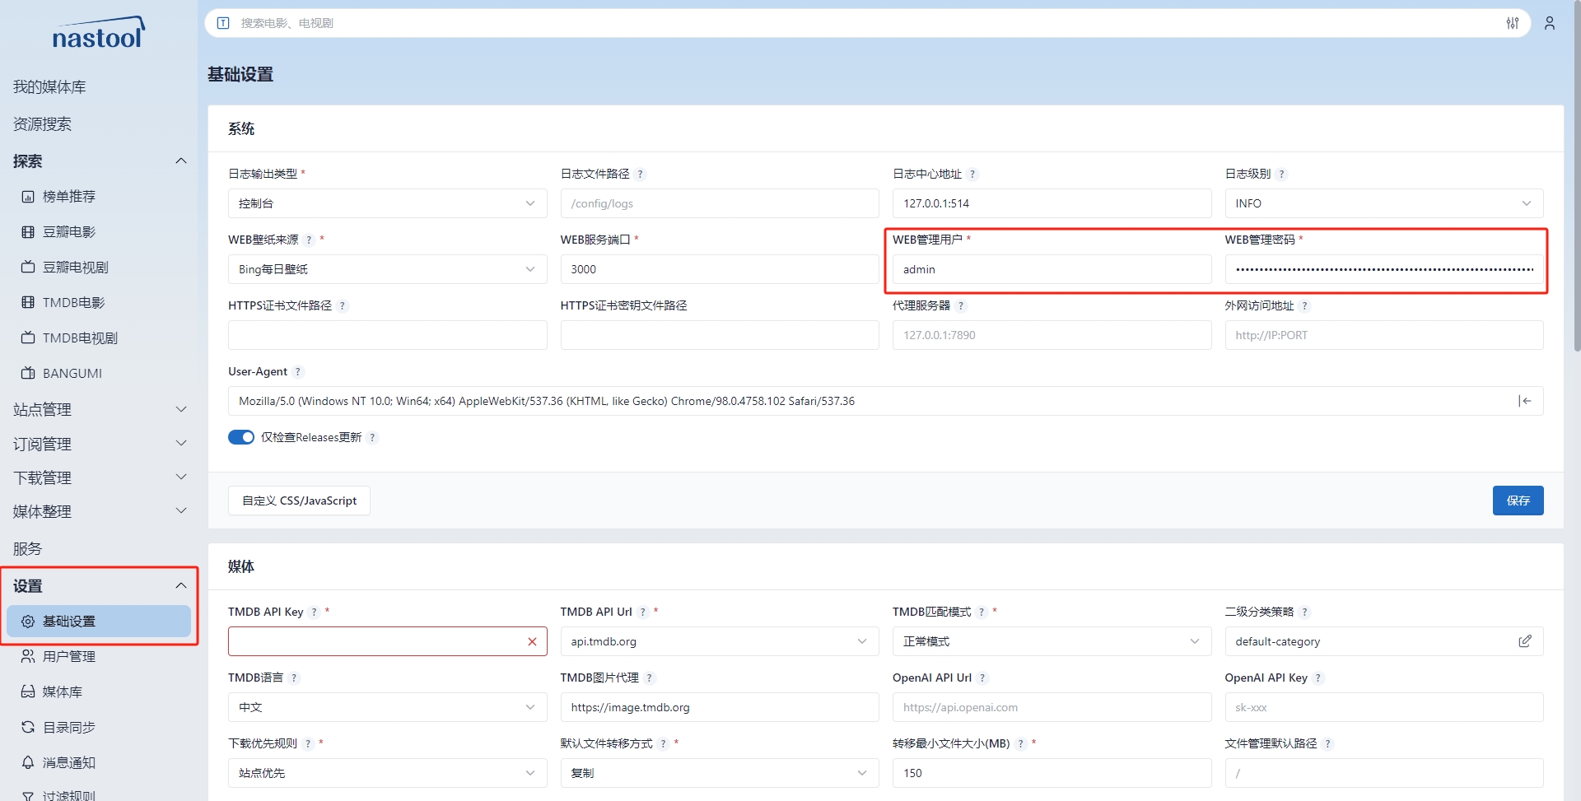Show help for OpenAI API Key
This screenshot has height=801, width=1581.
1318,678
